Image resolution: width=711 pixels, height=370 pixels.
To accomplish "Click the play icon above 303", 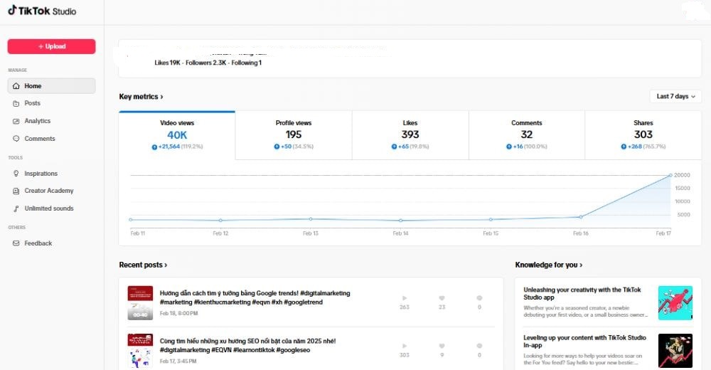I will [405, 346].
